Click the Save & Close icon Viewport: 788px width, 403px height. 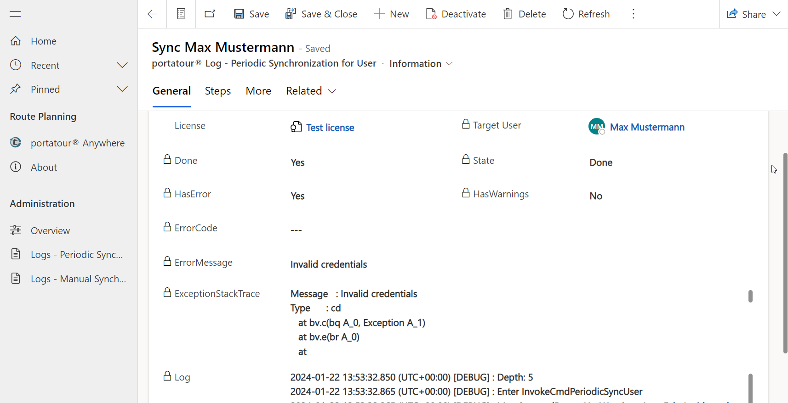[x=291, y=14]
